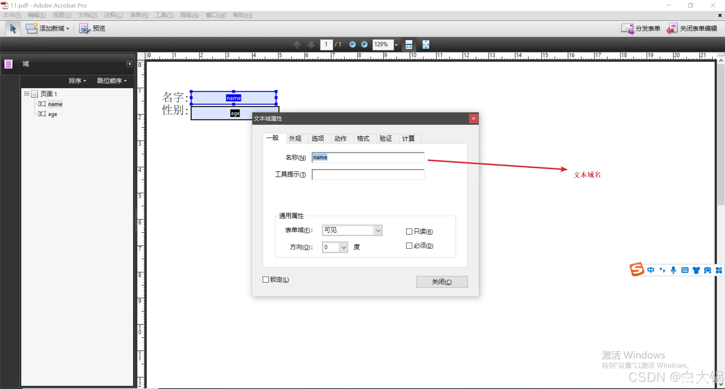Open the Orientation (方向) degree dropdown

point(335,247)
